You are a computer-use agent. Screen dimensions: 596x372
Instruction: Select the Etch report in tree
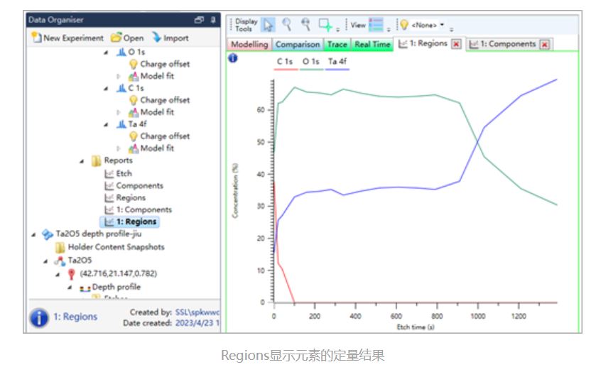pyautogui.click(x=124, y=173)
